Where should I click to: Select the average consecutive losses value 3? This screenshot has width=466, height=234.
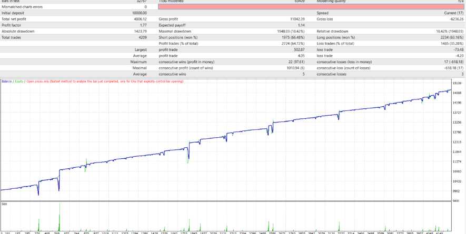point(462,74)
